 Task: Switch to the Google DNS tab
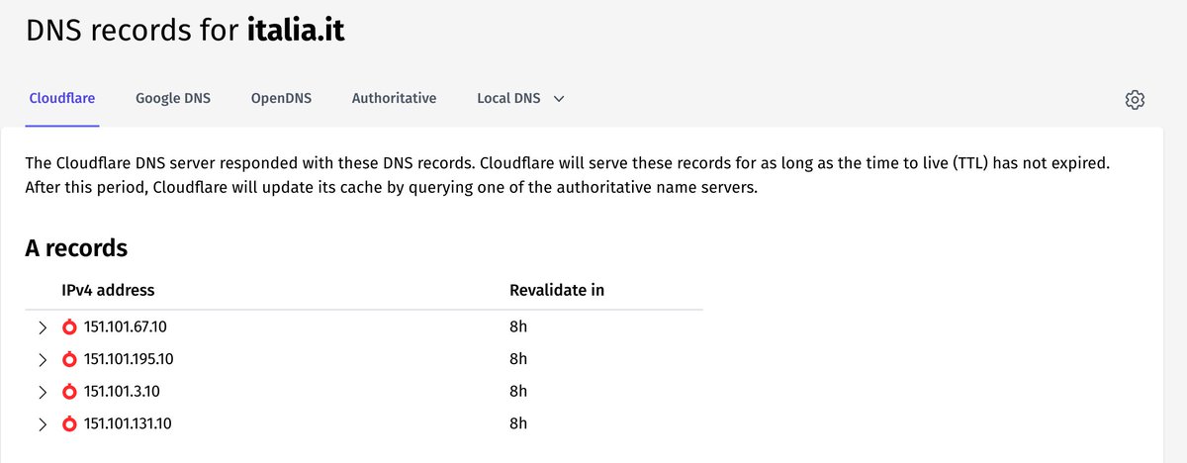(173, 98)
